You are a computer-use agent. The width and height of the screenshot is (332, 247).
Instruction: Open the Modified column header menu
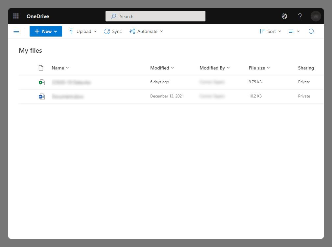[x=162, y=68]
